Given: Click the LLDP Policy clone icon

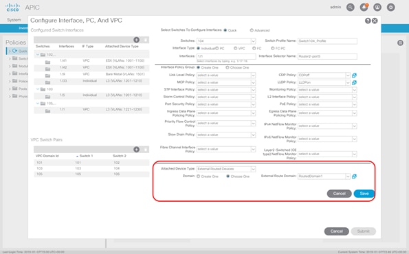Looking at the screenshot, I should click(354, 82).
